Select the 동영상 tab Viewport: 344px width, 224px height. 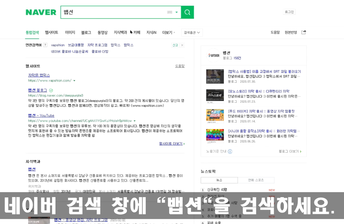(x=103, y=33)
